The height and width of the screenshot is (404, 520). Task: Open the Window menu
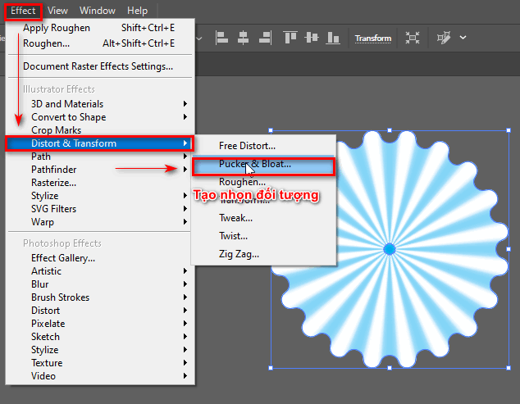[98, 11]
